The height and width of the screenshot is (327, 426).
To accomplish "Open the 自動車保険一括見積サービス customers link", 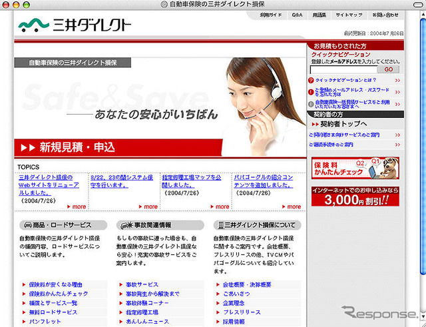I will click(352, 104).
